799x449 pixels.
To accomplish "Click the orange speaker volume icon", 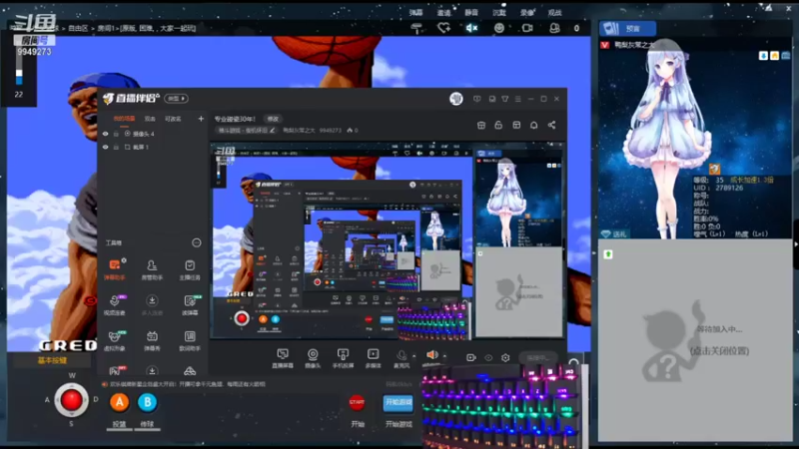I will [432, 355].
